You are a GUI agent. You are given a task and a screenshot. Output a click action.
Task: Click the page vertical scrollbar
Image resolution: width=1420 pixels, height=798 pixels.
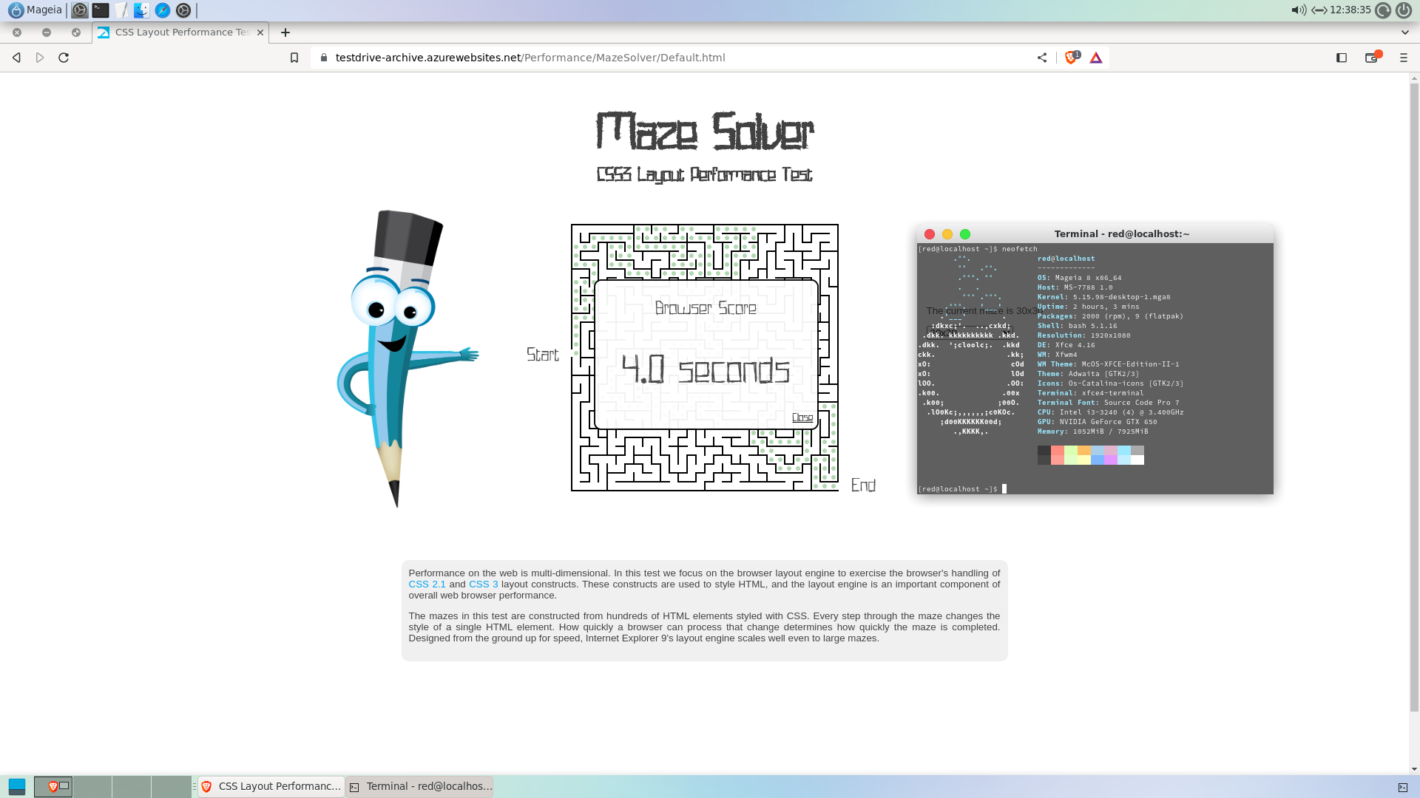coord(1414,399)
